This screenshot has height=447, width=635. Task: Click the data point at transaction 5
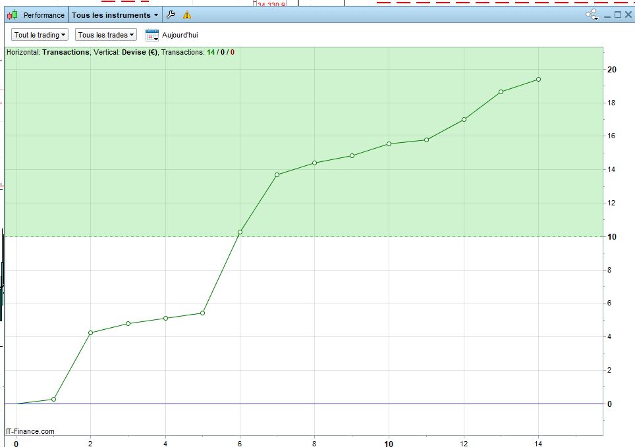point(202,313)
